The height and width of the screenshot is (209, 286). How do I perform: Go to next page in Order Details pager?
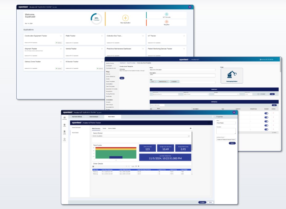pos(136,166)
